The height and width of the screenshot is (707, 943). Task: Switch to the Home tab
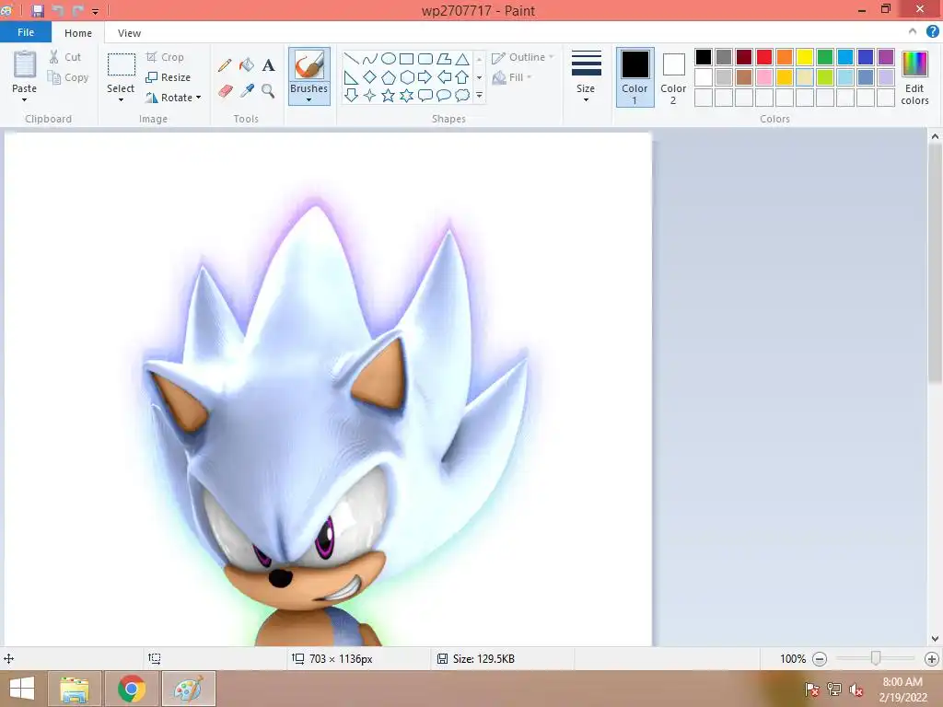click(x=78, y=33)
